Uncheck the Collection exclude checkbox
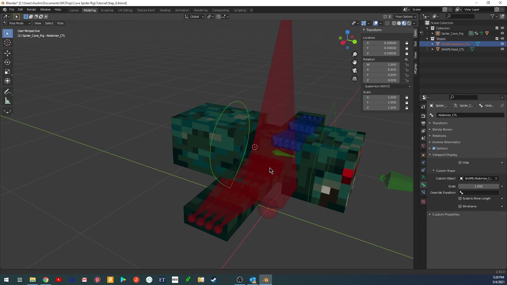 coord(497,28)
